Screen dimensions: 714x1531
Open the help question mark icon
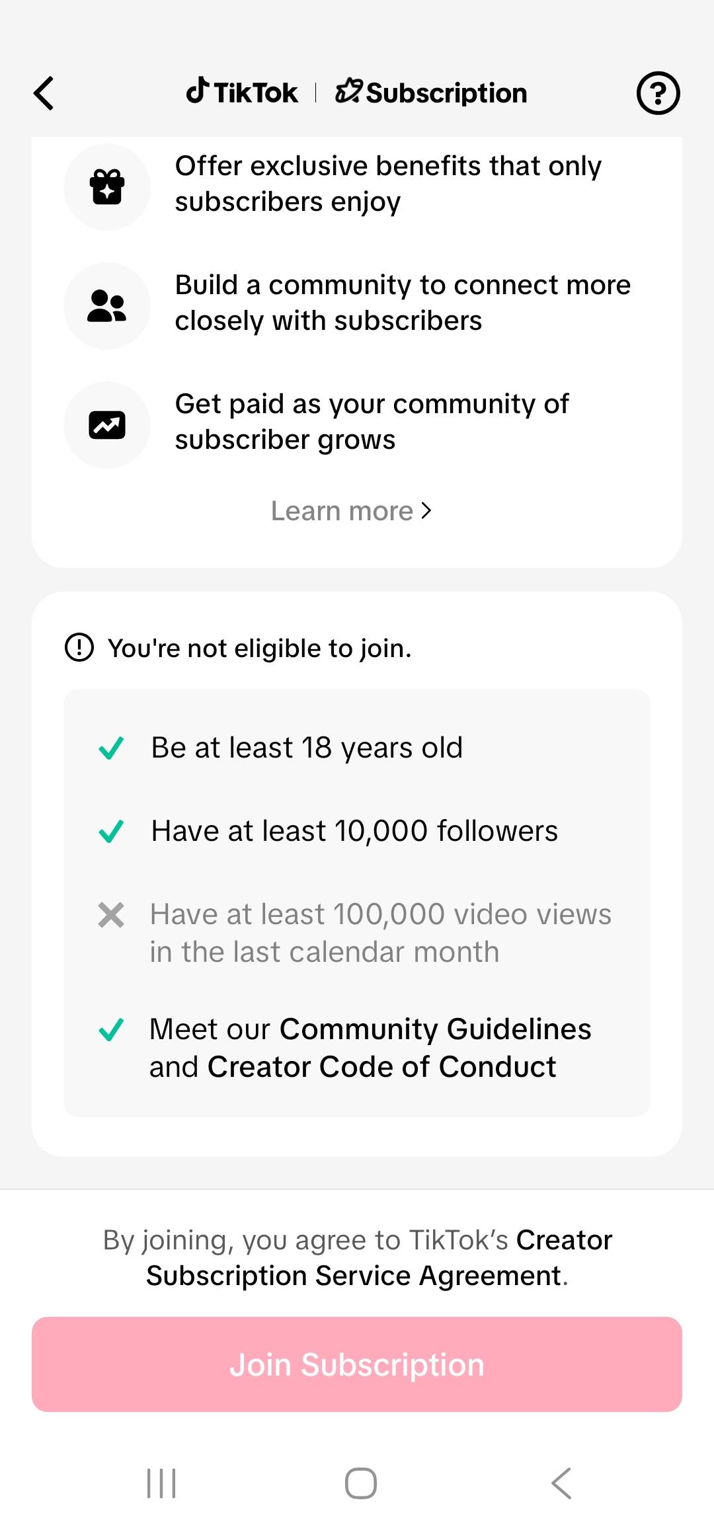coord(658,93)
